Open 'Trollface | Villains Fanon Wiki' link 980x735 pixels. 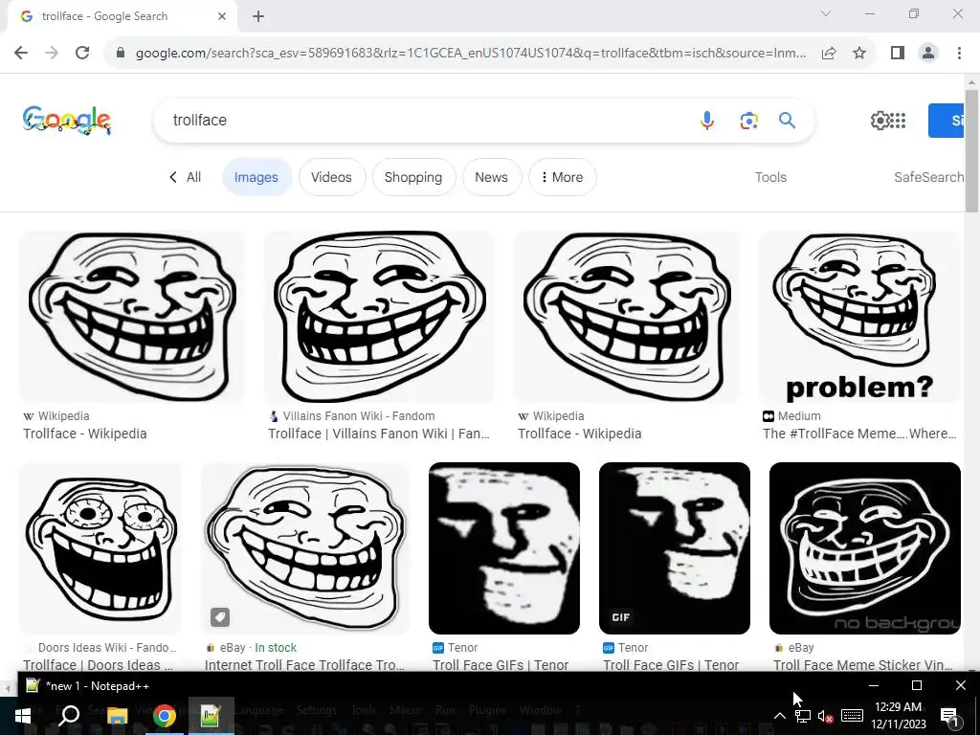(379, 434)
